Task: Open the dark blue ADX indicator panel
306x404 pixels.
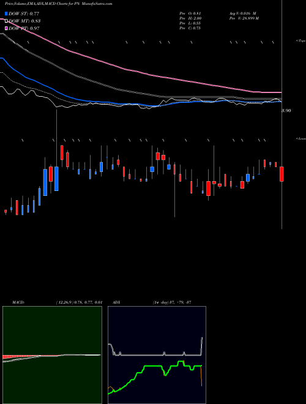Action: pos(157,355)
